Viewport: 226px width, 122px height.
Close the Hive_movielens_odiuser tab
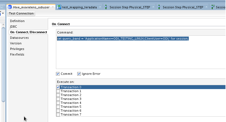pos(53,7)
